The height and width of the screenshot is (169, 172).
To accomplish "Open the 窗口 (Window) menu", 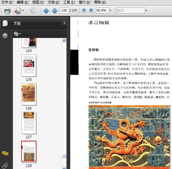I will pyautogui.click(x=85, y=2).
